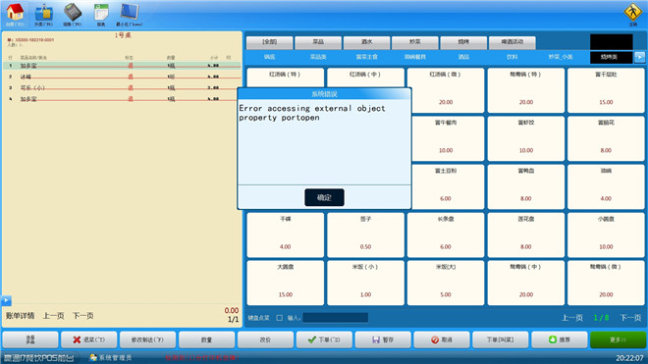Click the yellow sign icon at top right
The image size is (648, 364).
[x=632, y=13]
